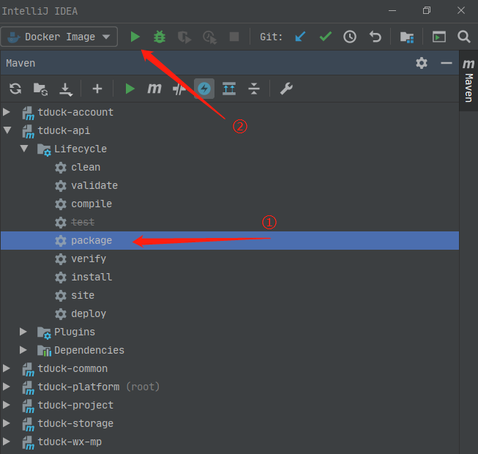Open Project Structure icon
Screen dimensions: 478x454
tap(407, 37)
